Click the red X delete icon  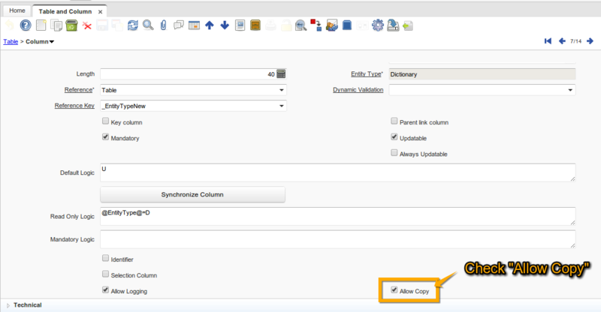(x=86, y=26)
